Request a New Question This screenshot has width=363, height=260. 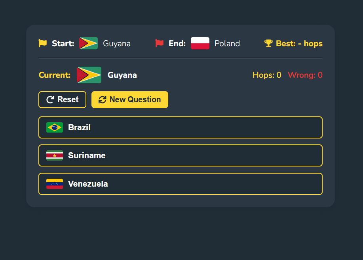coord(129,99)
